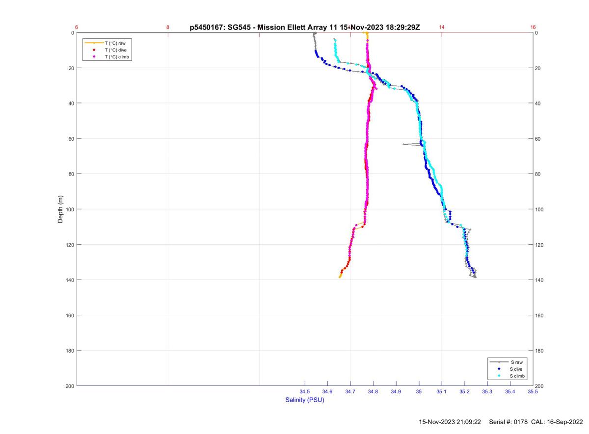Click the gray raw salinity spike near 63 m depth
Viewport: 589px width, 434px height.
pos(404,144)
